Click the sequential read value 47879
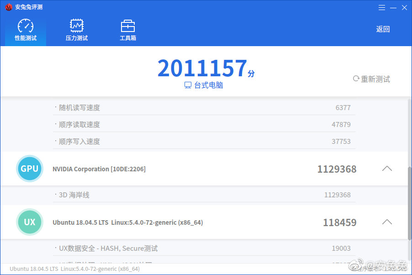Viewport: 412px width, 275px height. (341, 124)
